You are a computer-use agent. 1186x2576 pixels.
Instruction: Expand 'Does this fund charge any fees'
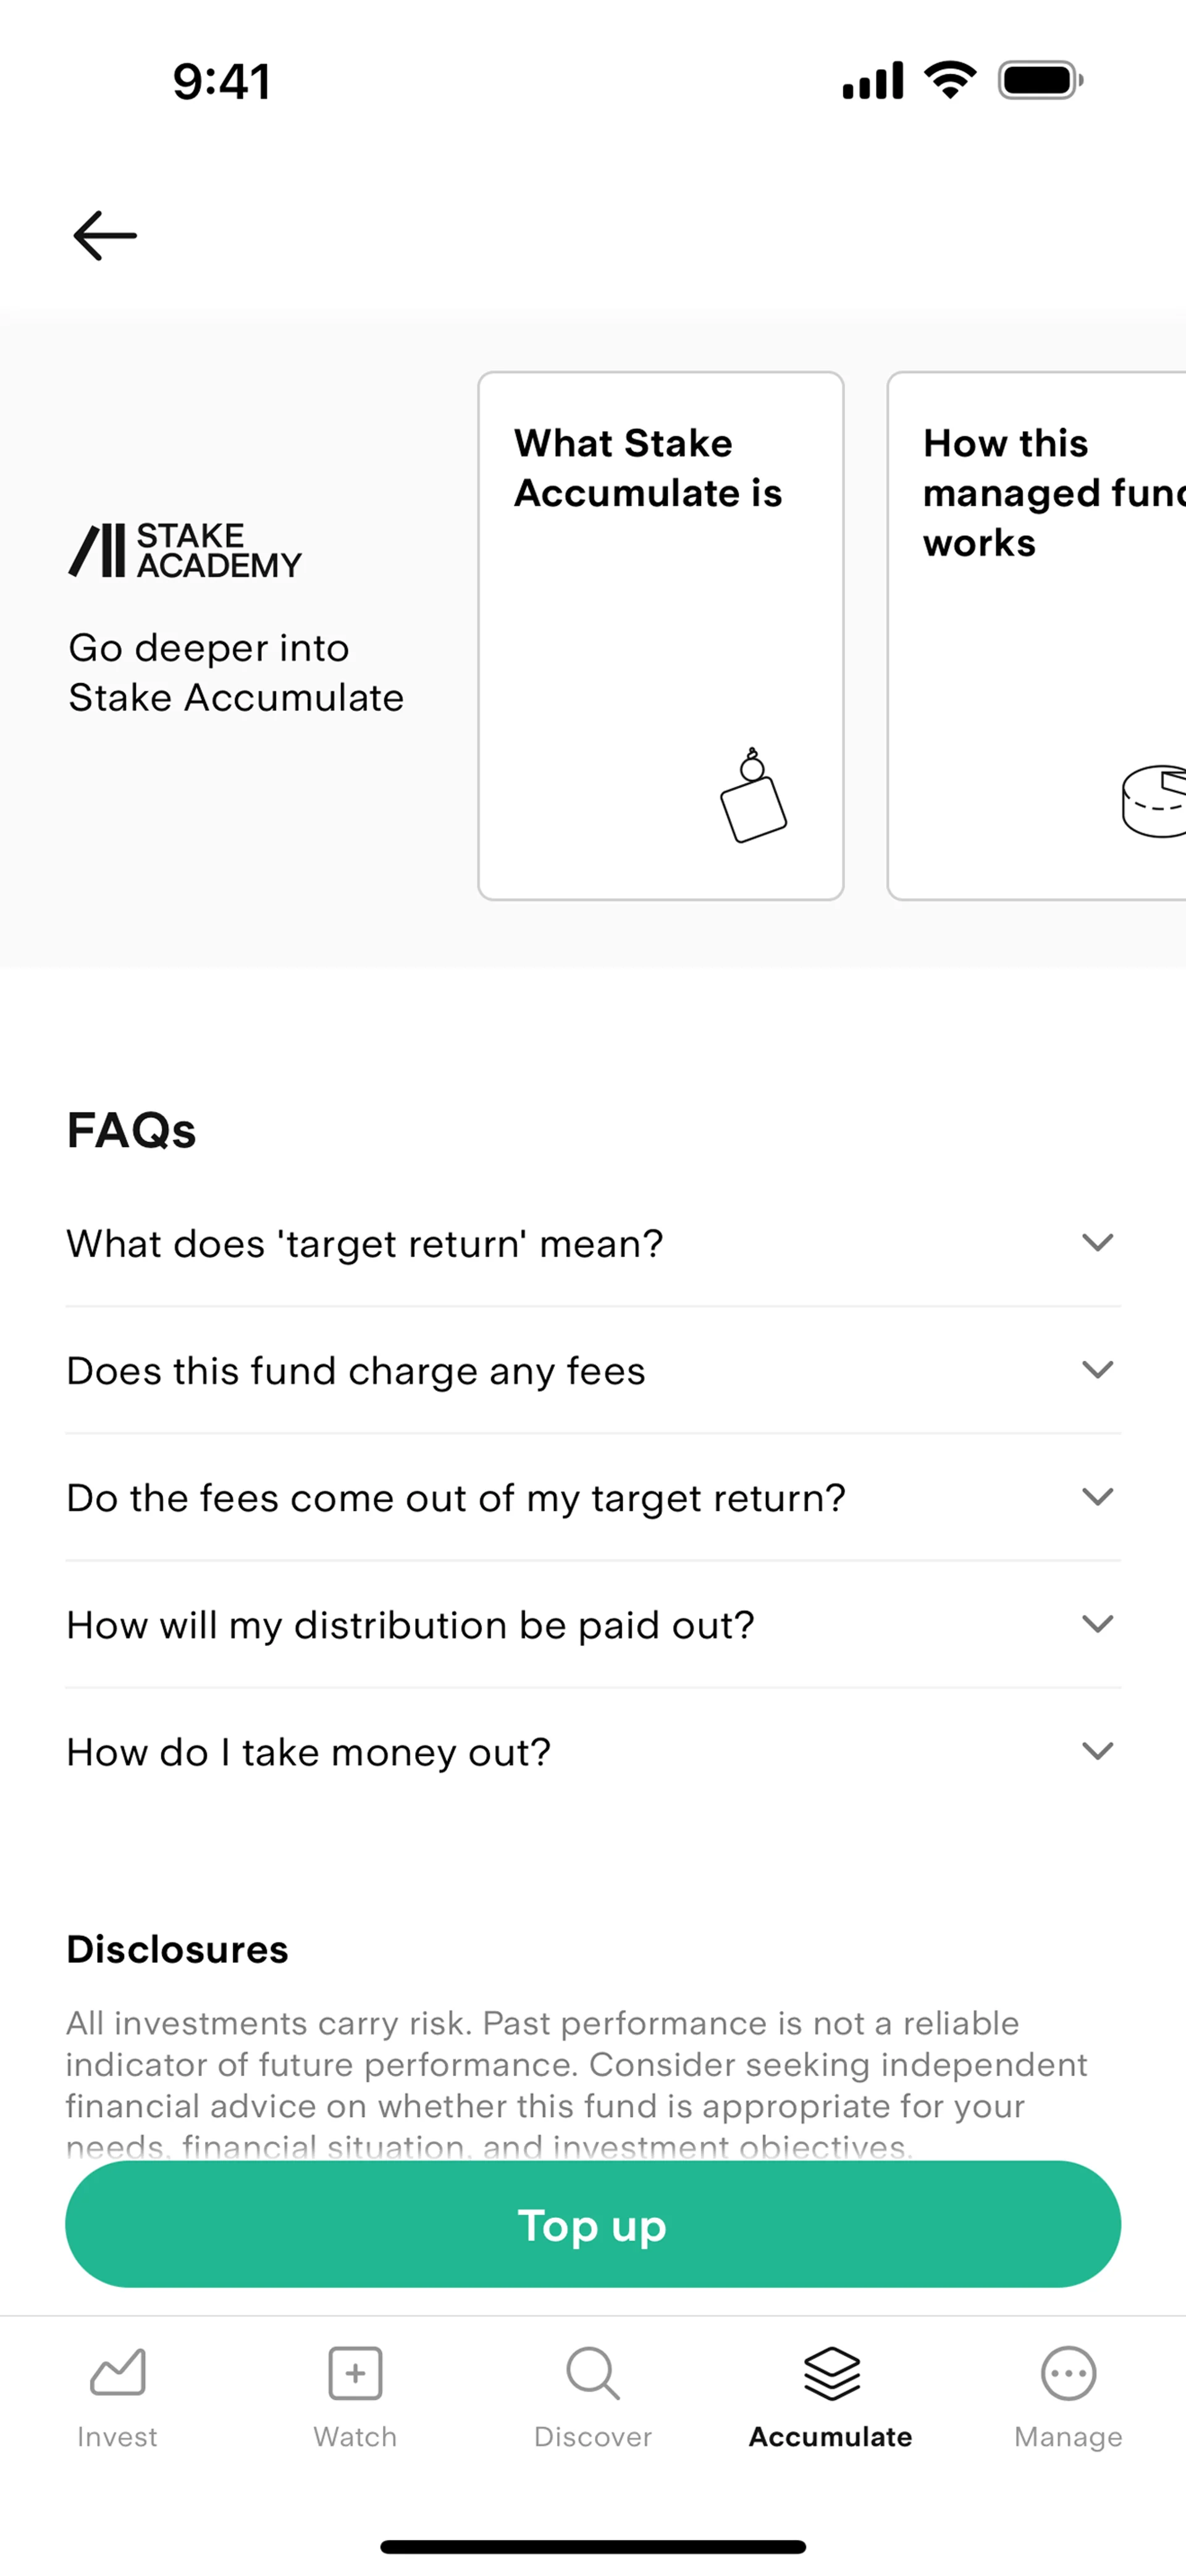[1097, 1369]
